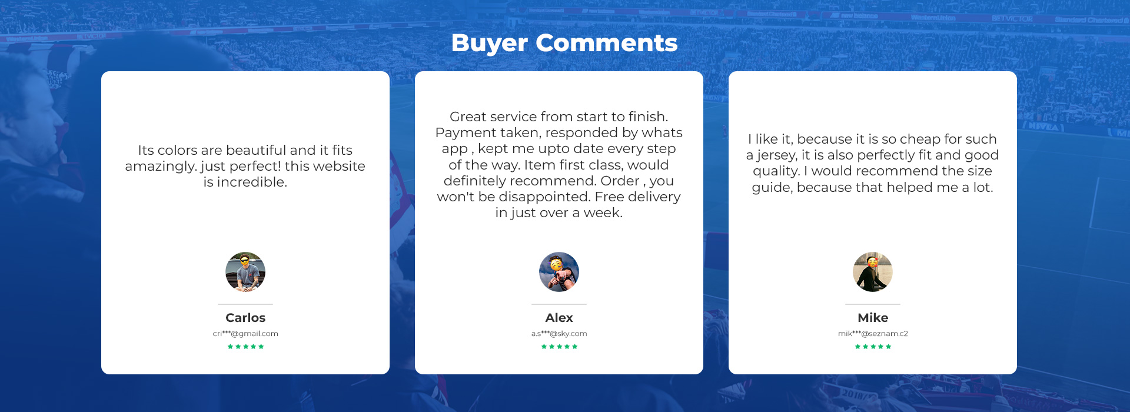1130x412 pixels.
Task: Click the cri***@gmail.com email text
Action: point(245,334)
